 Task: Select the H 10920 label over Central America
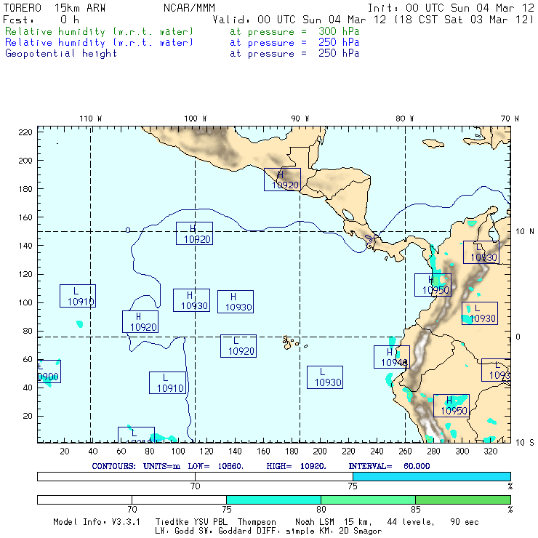pyautogui.click(x=282, y=180)
